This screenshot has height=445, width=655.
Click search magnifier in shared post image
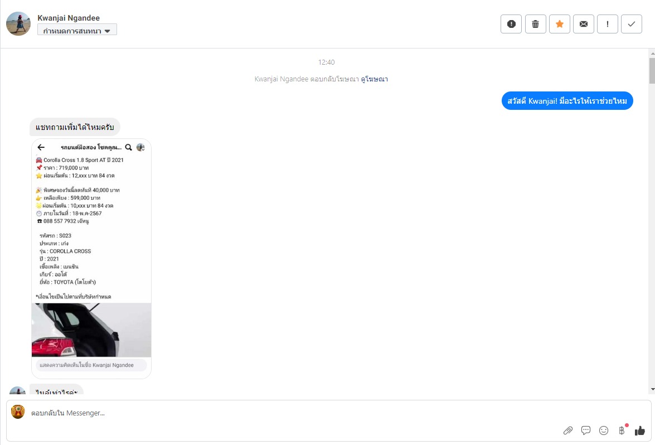point(129,147)
